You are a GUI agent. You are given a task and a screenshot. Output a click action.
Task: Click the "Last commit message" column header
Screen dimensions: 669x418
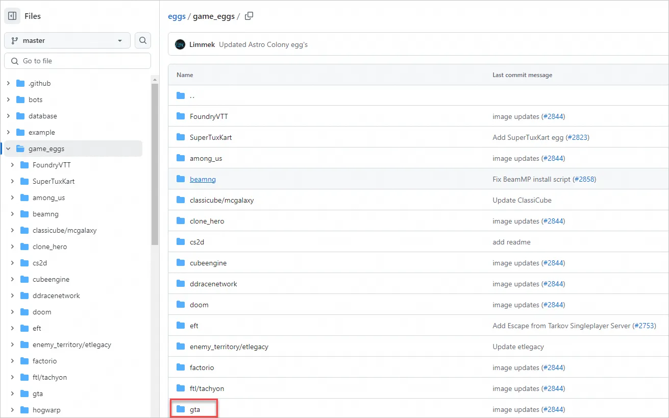click(522, 75)
